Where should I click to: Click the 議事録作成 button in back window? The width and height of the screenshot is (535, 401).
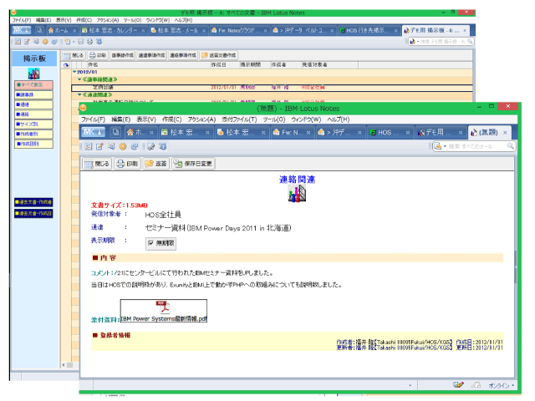[x=123, y=55]
